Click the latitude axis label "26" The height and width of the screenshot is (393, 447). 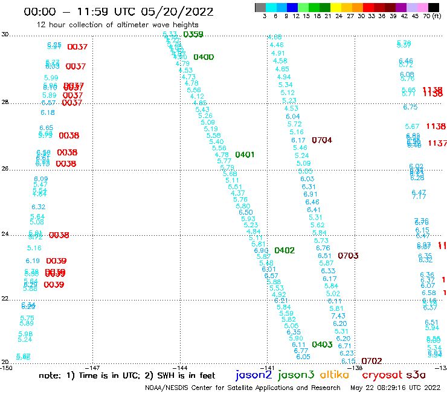click(x=5, y=169)
